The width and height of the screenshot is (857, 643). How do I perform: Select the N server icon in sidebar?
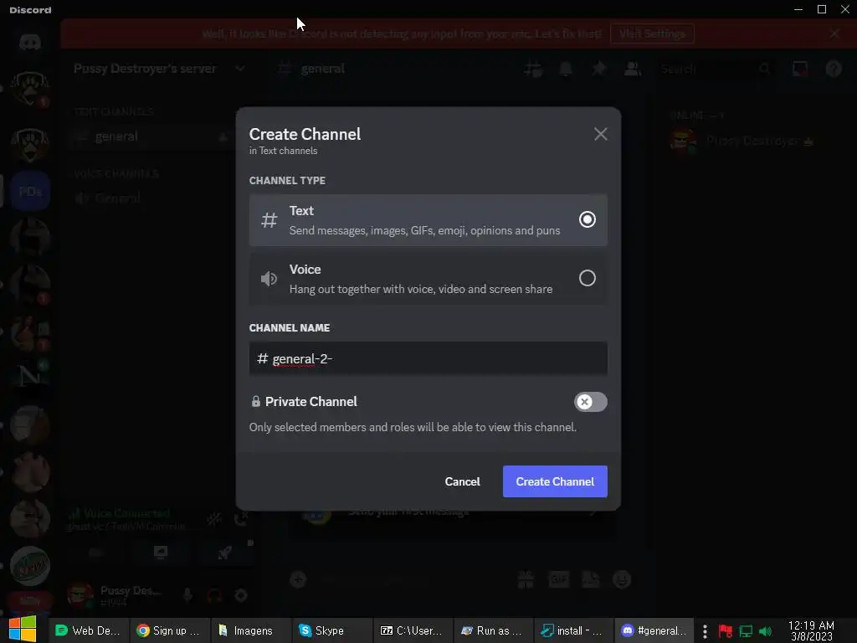click(30, 378)
